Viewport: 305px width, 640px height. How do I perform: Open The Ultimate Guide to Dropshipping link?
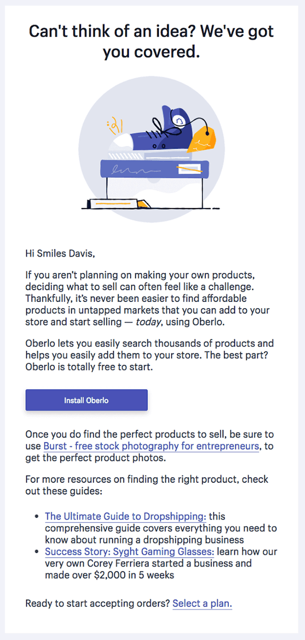(x=126, y=516)
